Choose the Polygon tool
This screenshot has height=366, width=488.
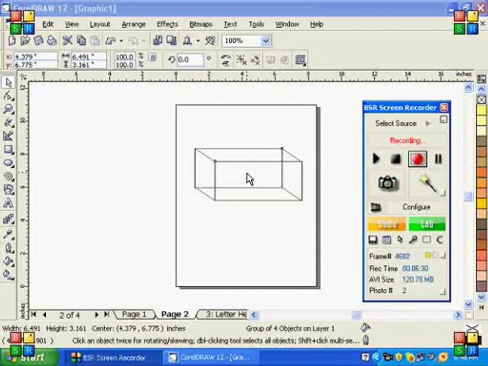coord(9,176)
